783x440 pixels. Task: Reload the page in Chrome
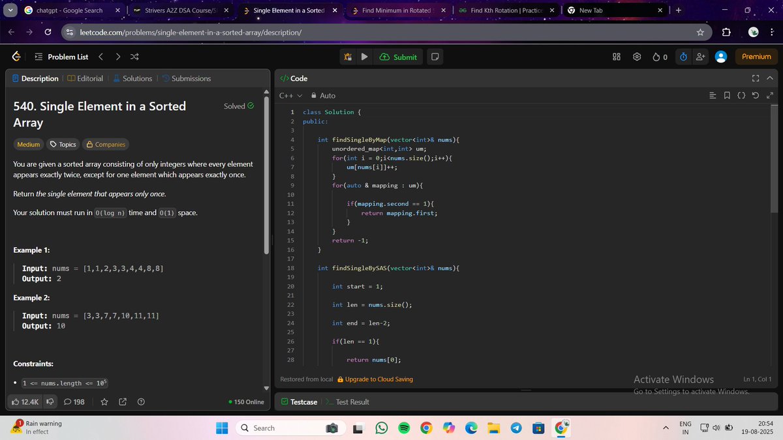(48, 32)
